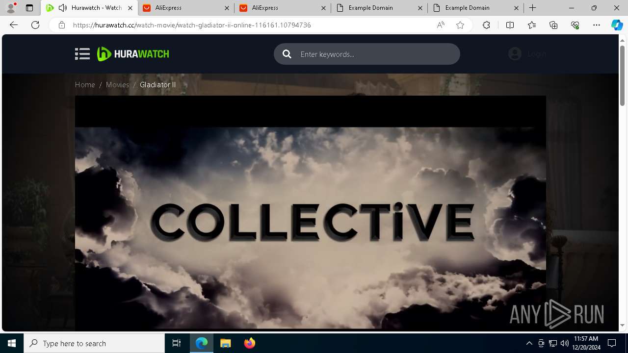Switch to the second Example Domain tab
Viewport: 628px width, 353px height.
(476, 8)
